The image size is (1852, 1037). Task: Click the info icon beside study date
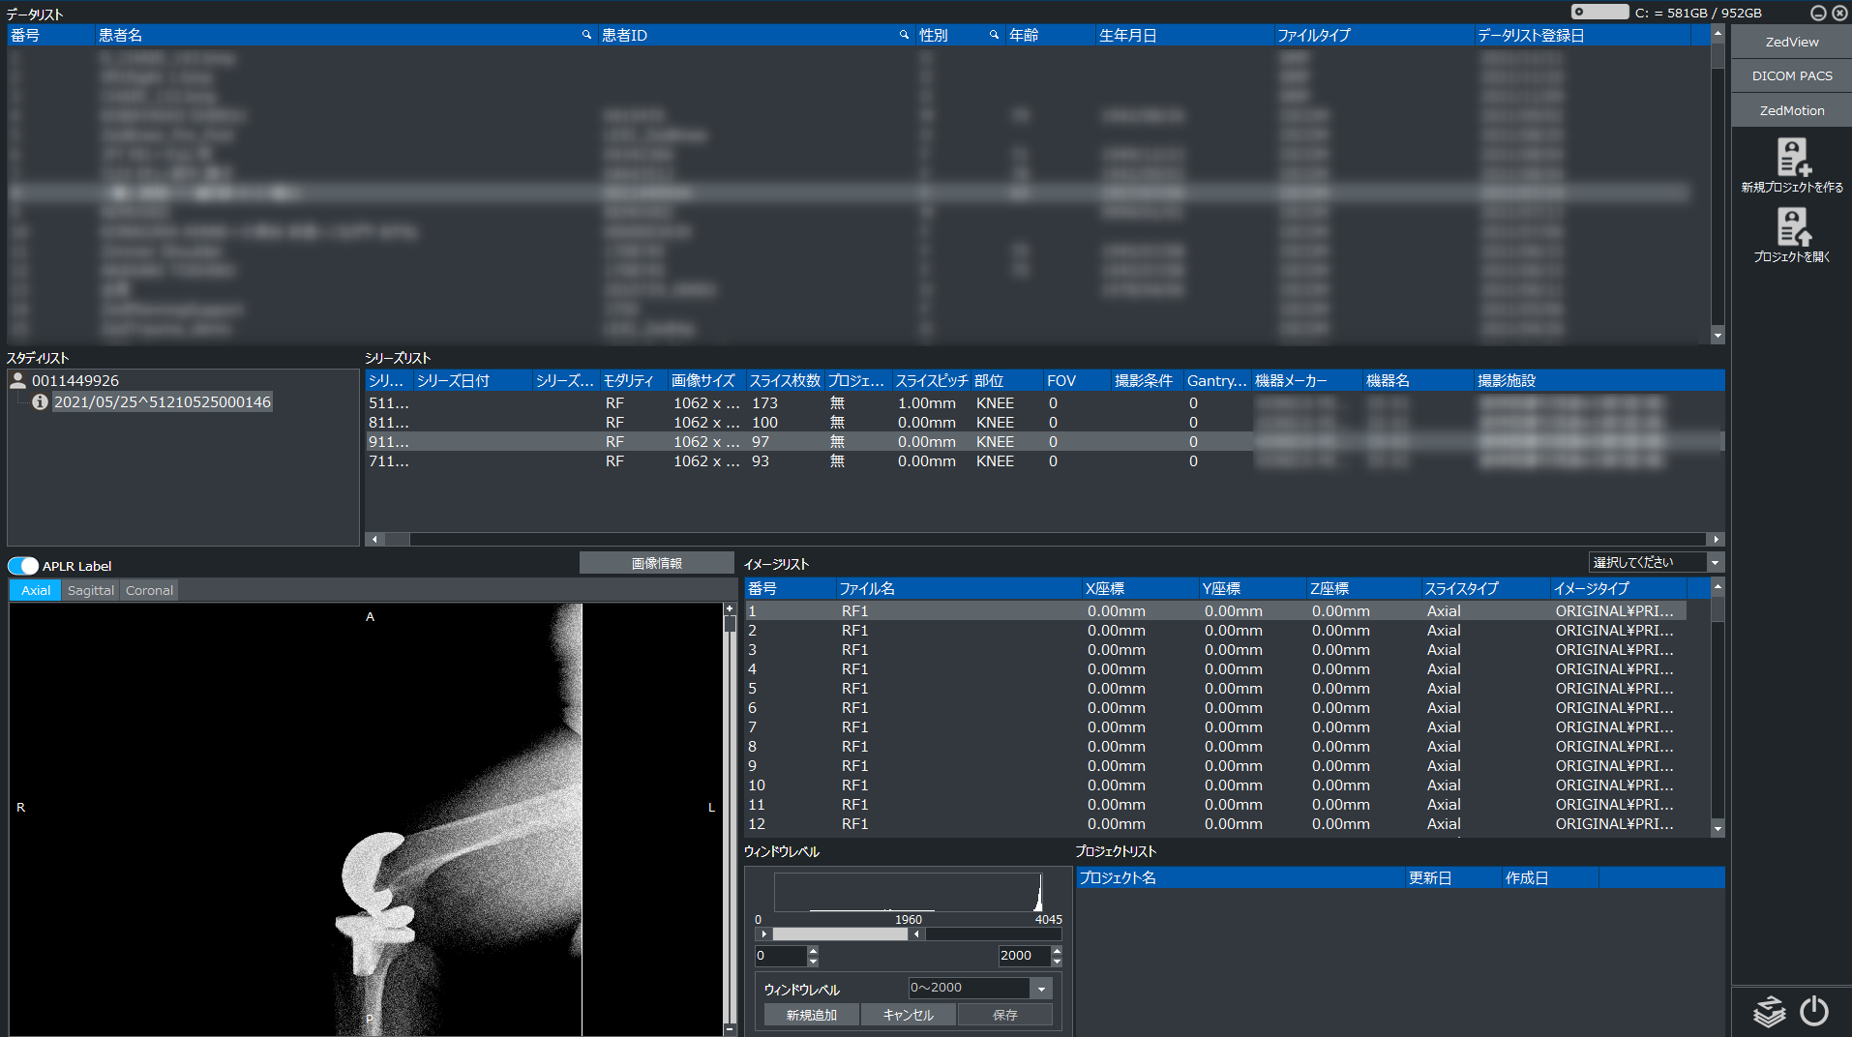click(40, 401)
